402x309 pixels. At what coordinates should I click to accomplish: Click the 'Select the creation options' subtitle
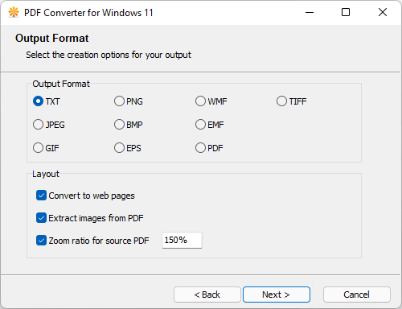pyautogui.click(x=109, y=55)
